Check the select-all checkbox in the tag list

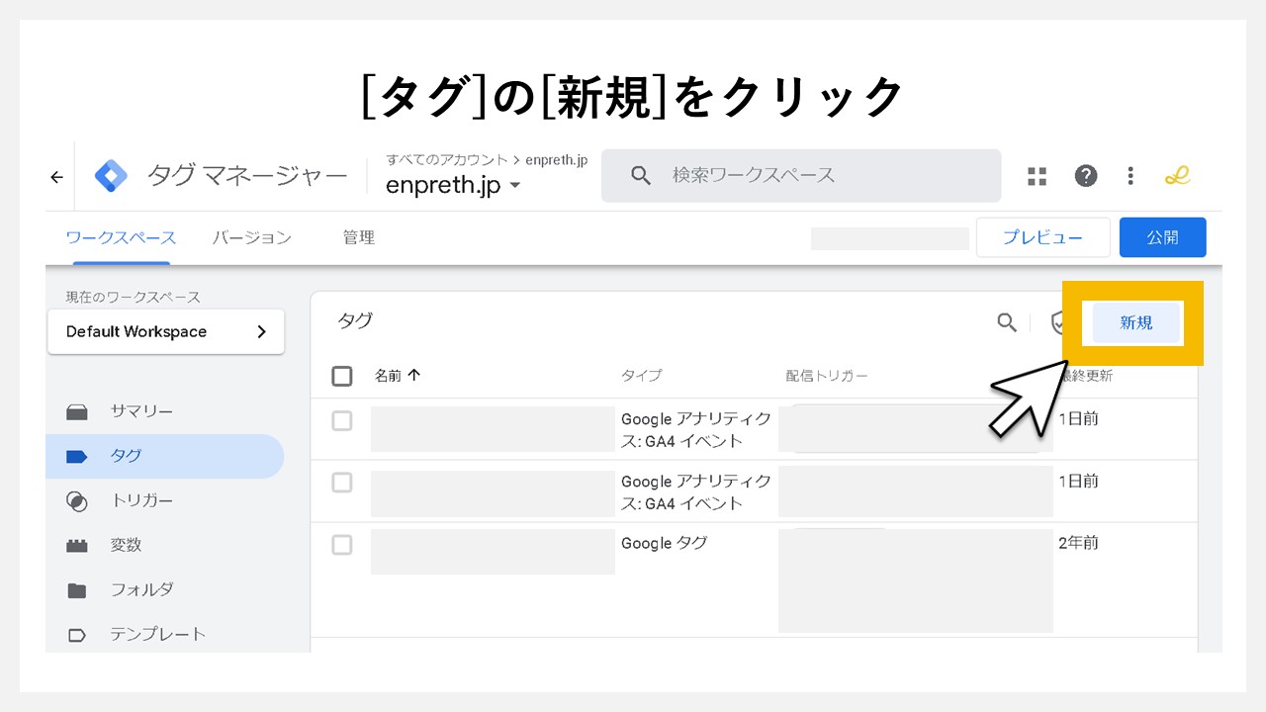341,376
